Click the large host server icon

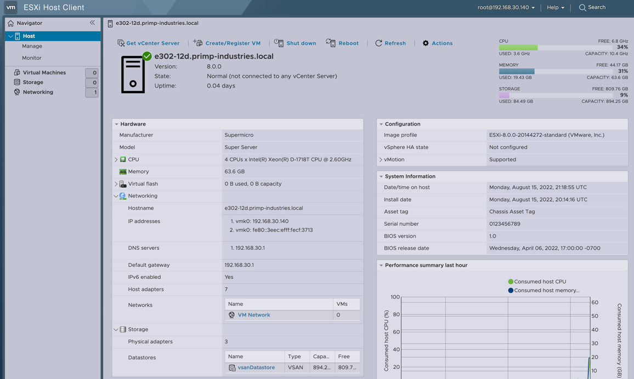click(133, 74)
